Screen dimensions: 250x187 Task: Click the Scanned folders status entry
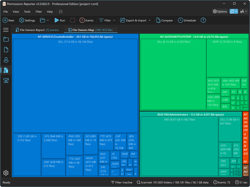(173, 182)
